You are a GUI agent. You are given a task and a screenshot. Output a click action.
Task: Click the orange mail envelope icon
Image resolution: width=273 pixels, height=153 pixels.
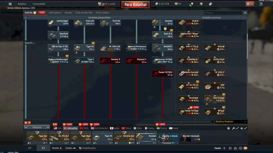(245, 148)
